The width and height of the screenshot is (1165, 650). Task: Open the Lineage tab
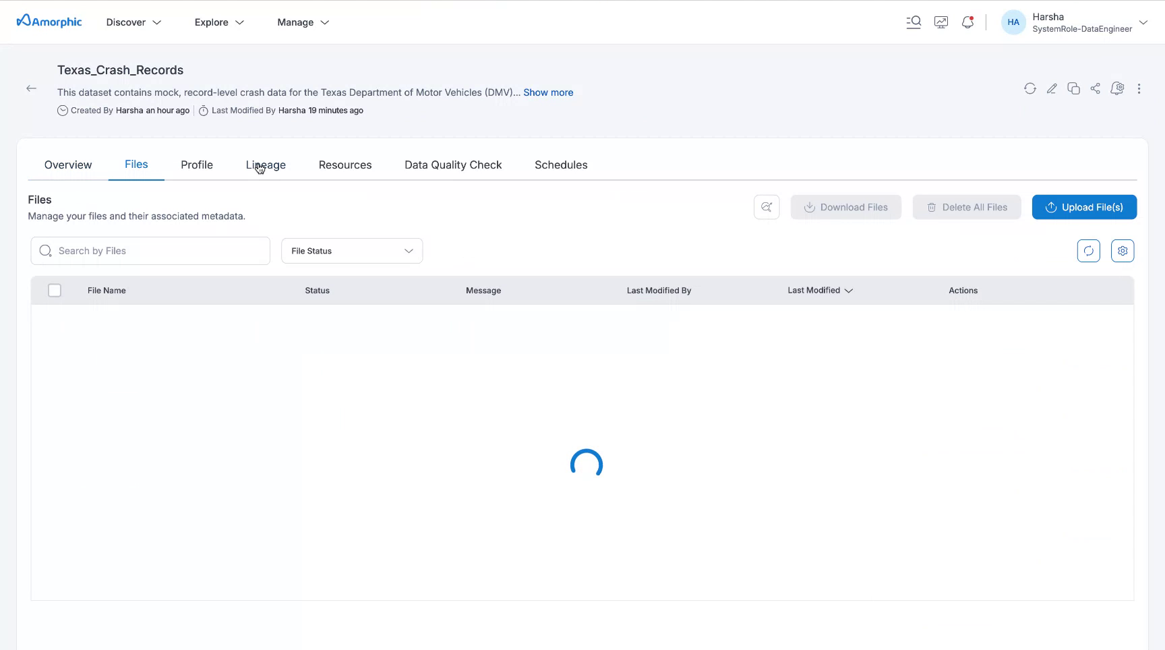pyautogui.click(x=266, y=165)
